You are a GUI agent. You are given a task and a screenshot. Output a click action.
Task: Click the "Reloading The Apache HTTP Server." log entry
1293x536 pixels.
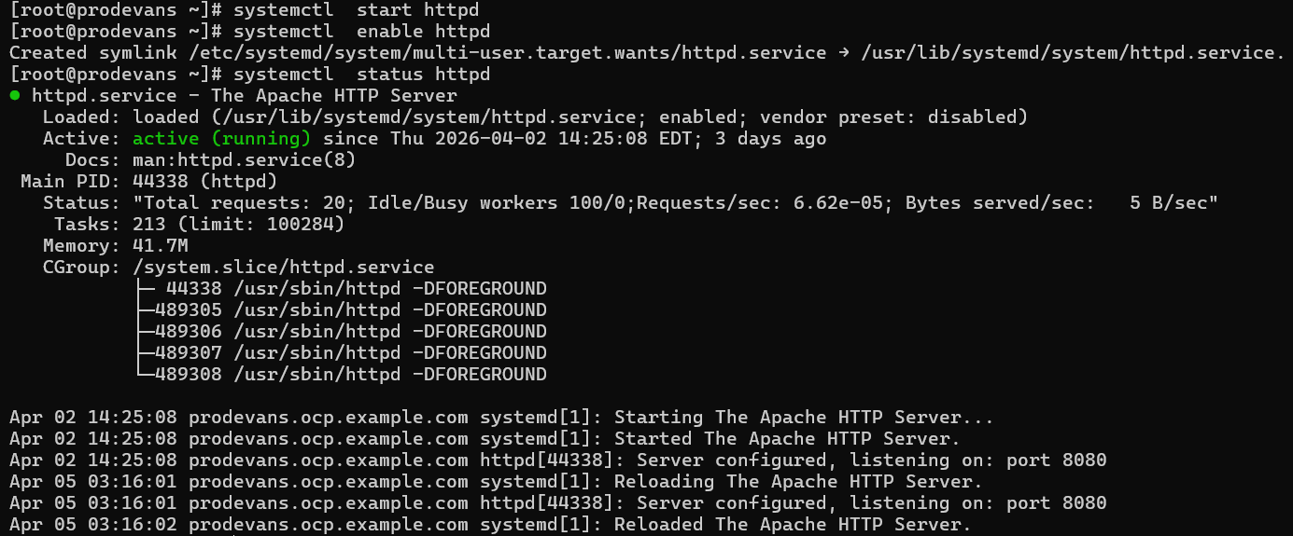tap(797, 482)
